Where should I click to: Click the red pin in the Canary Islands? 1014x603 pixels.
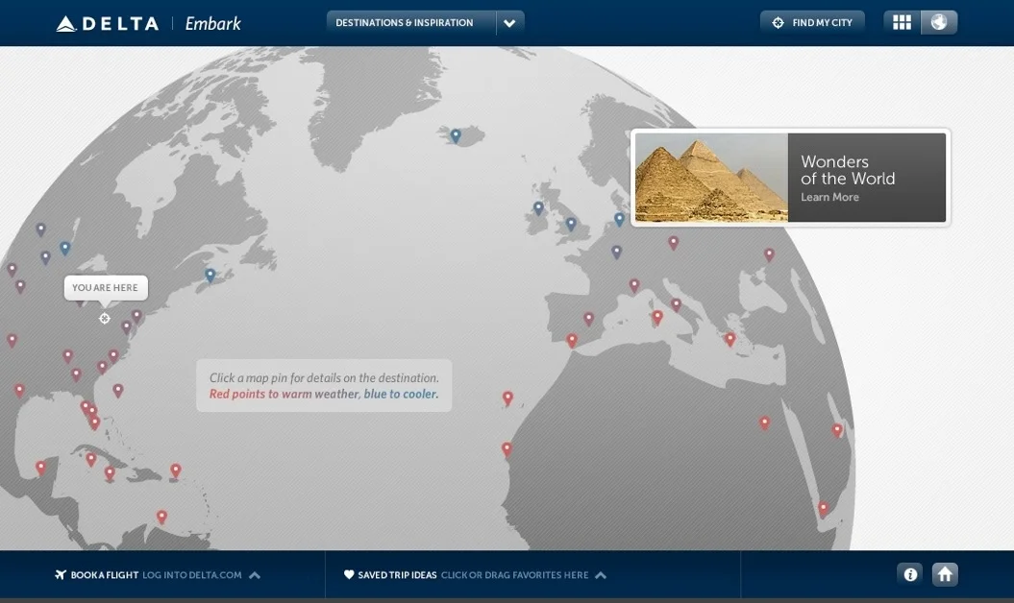(507, 398)
